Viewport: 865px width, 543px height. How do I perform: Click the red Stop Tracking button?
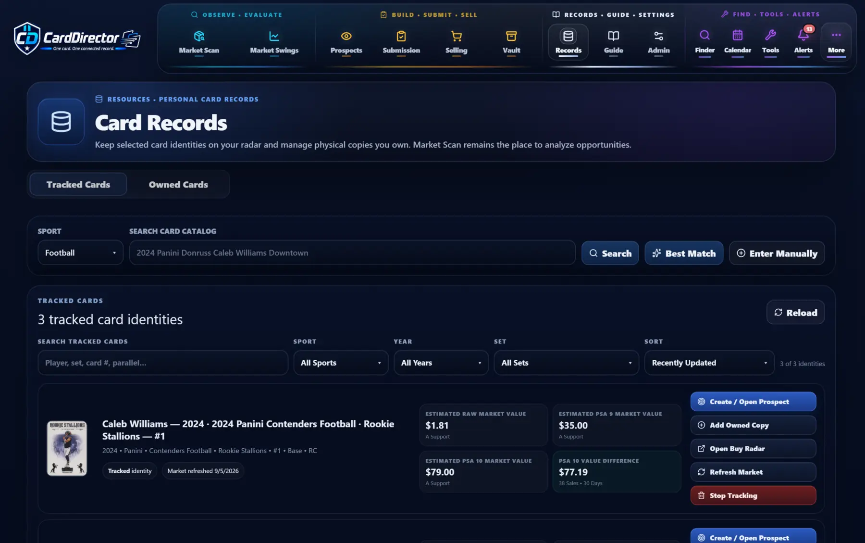[753, 495]
